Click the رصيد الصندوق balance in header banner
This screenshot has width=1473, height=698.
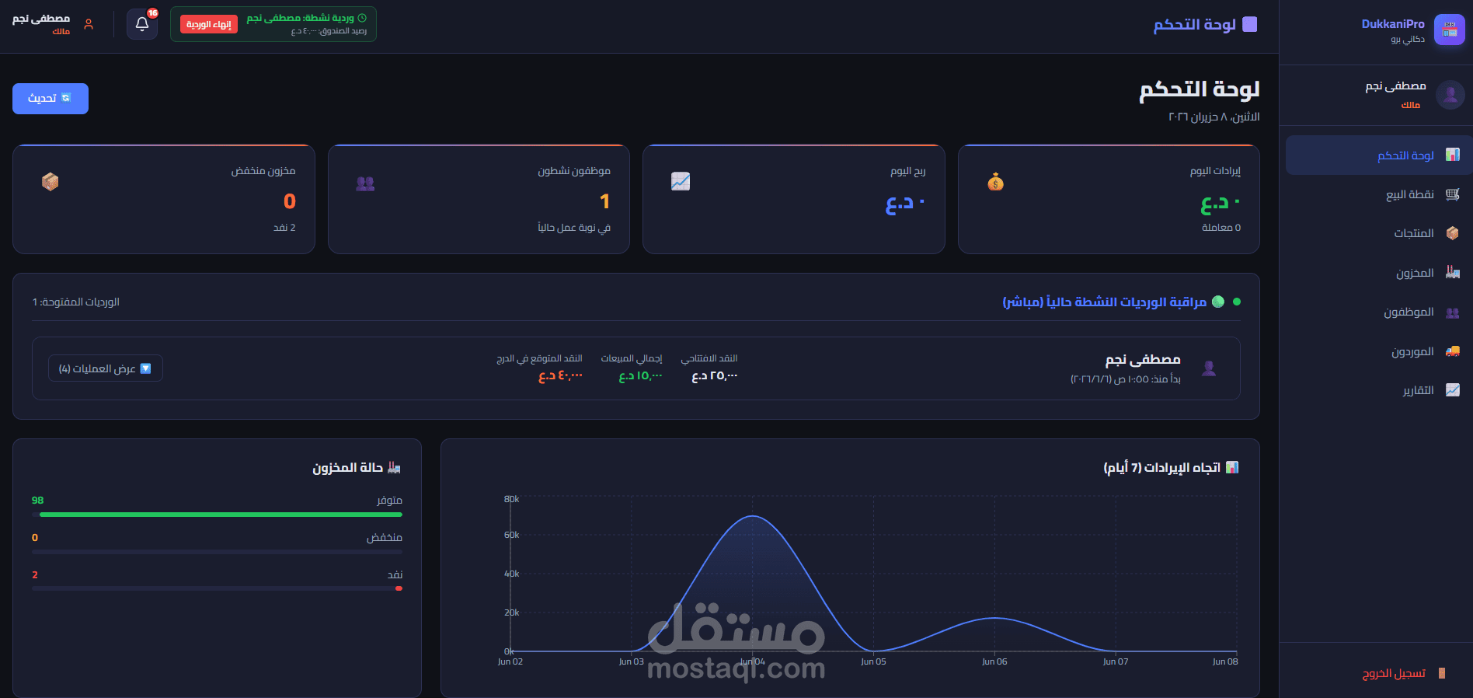pyautogui.click(x=329, y=31)
